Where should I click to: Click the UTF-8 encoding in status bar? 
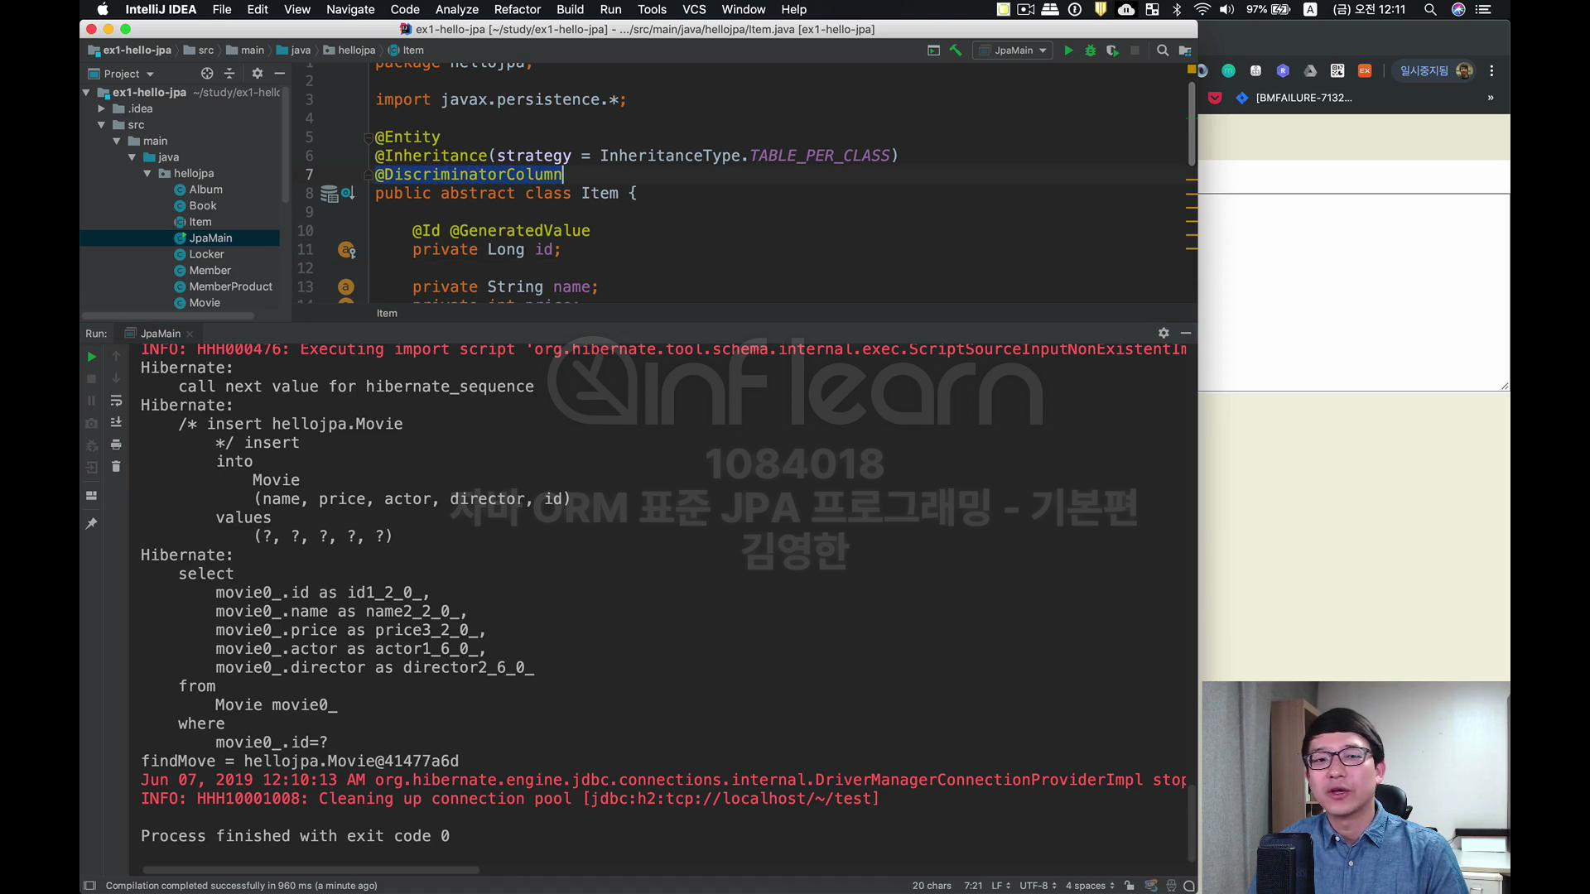1037,886
